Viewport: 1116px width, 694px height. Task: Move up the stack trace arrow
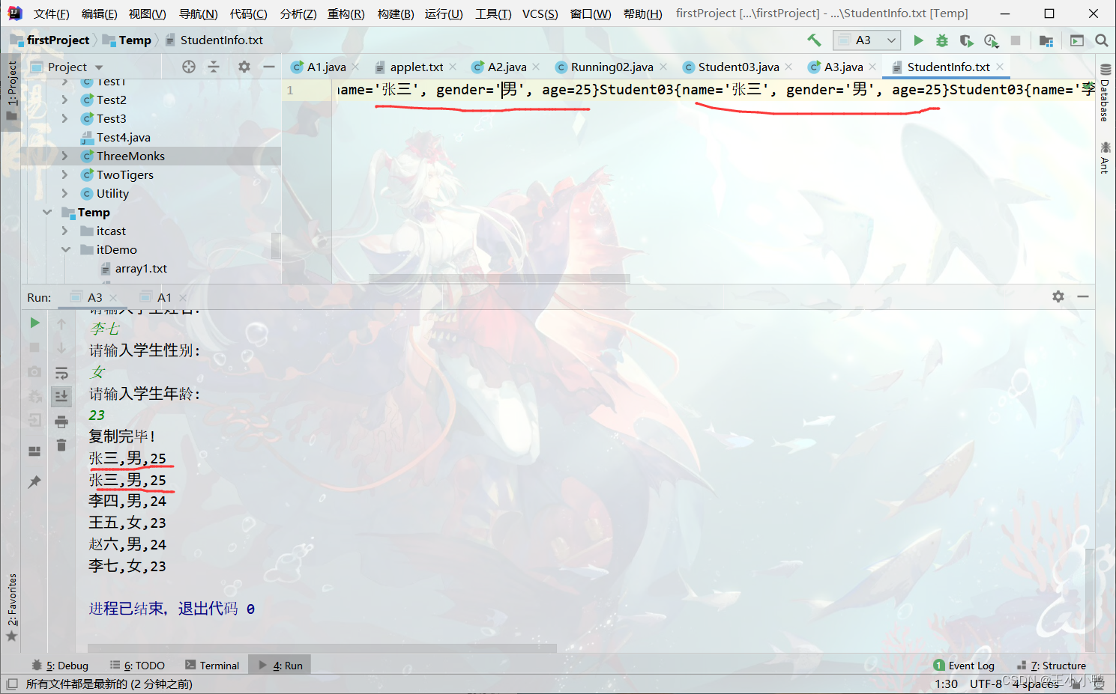pyautogui.click(x=61, y=323)
